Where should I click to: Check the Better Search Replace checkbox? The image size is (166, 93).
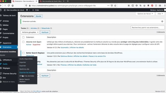23,53
